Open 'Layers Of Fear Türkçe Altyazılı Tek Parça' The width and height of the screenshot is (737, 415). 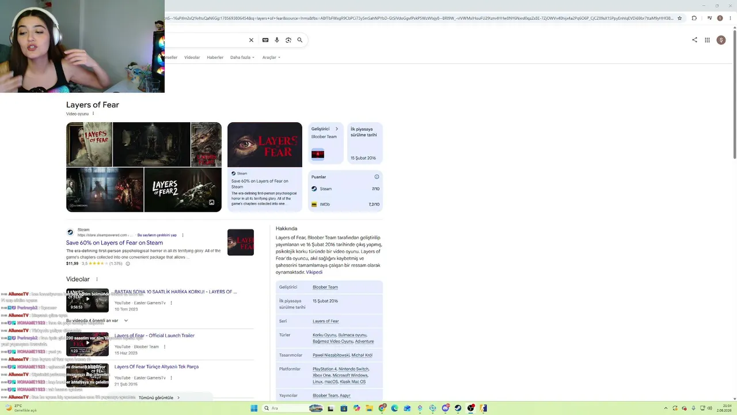pyautogui.click(x=157, y=367)
